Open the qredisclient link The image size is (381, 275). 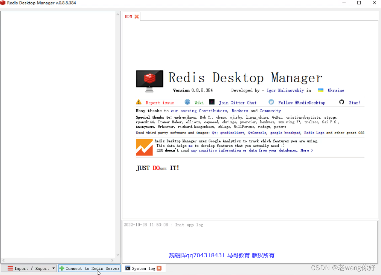click(x=232, y=133)
